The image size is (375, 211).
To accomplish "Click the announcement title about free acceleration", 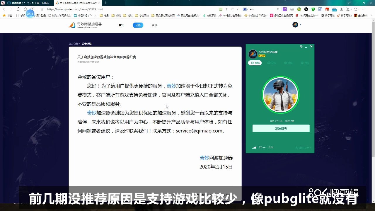I will (x=107, y=57).
